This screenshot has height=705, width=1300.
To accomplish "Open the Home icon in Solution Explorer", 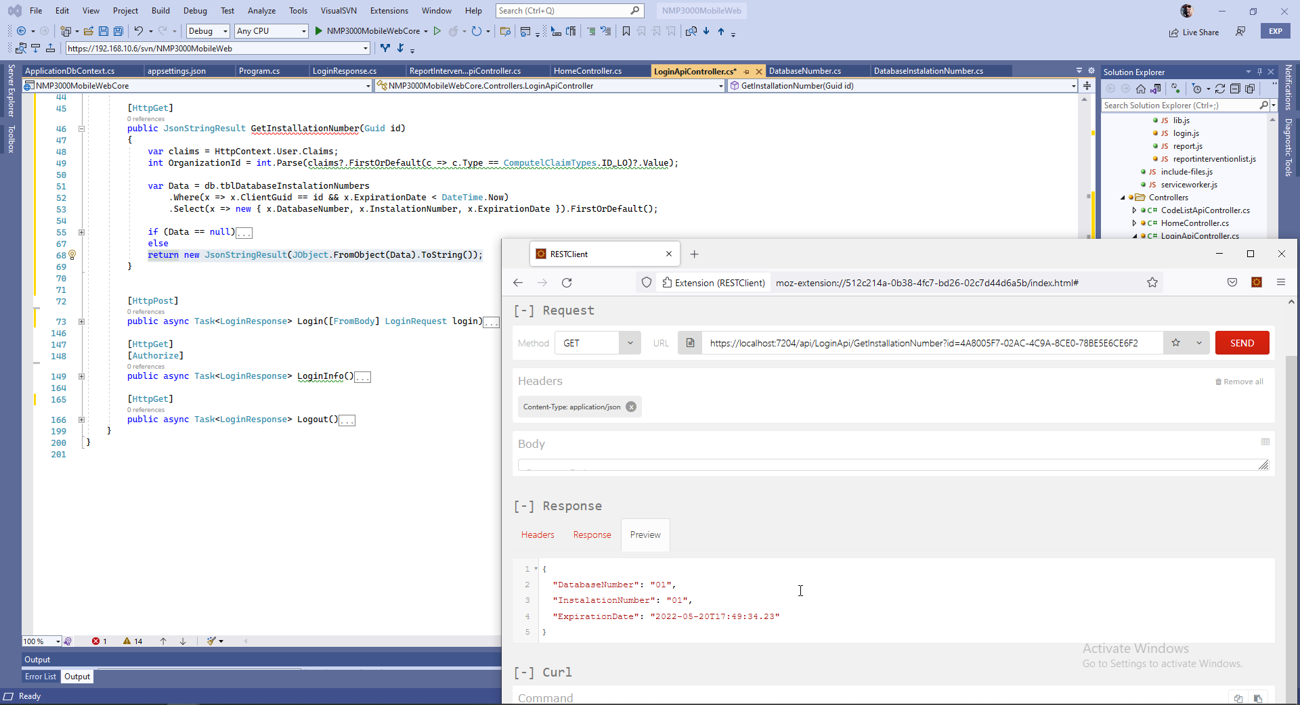I will coord(1141,89).
